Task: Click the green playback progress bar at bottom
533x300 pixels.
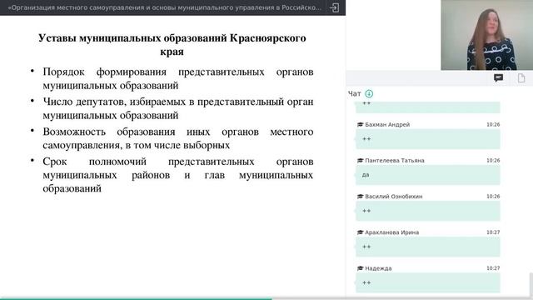Action: pyautogui.click(x=136, y=298)
